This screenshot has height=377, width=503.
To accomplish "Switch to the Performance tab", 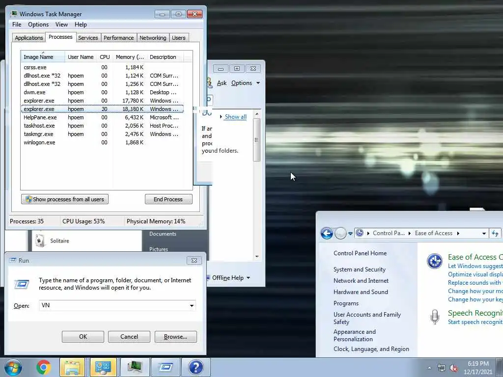I will click(x=118, y=38).
